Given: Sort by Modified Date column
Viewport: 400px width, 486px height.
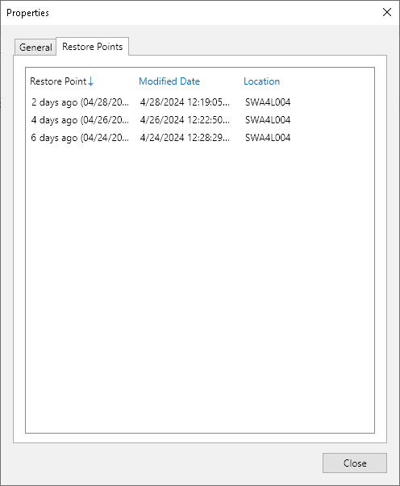Looking at the screenshot, I should click(169, 81).
